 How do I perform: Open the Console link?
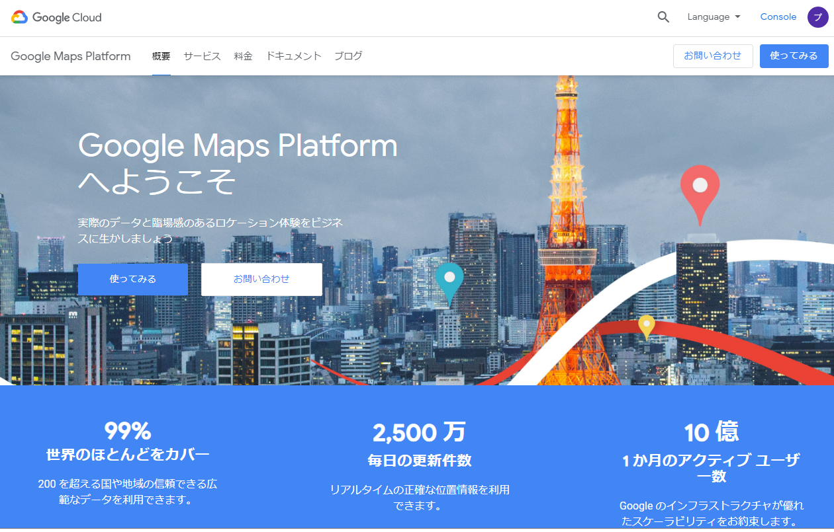pos(778,17)
